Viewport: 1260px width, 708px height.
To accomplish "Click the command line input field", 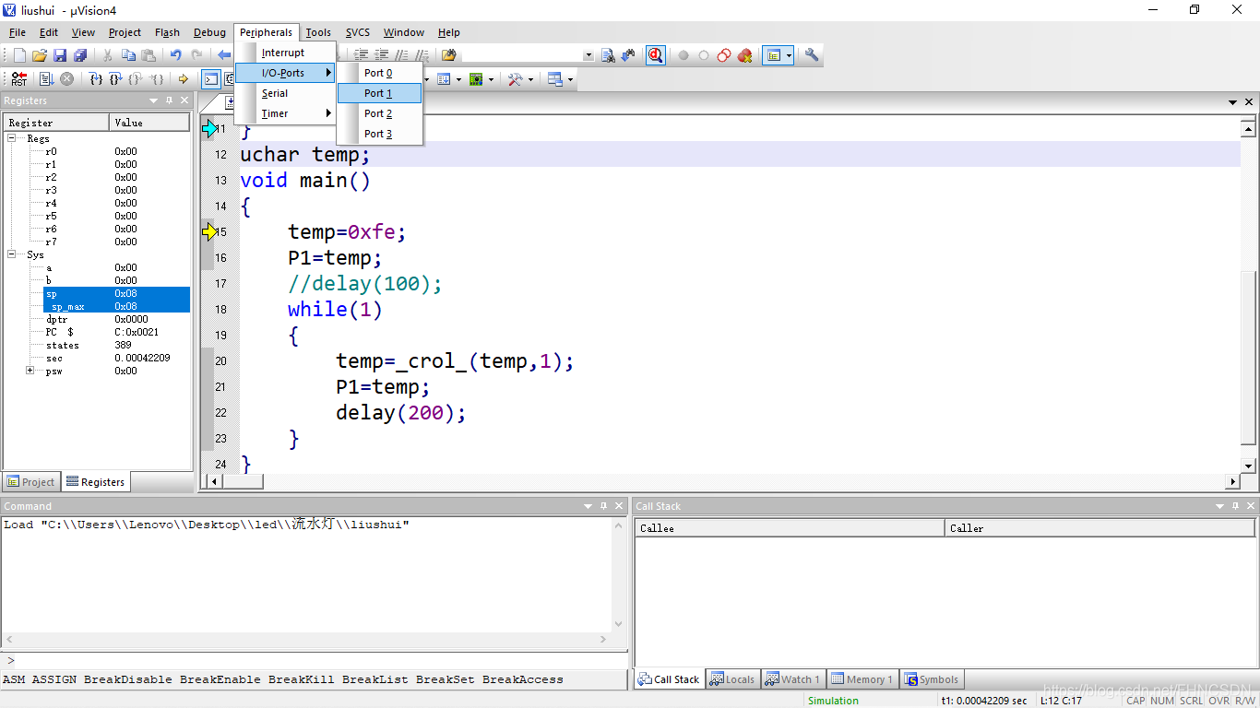I will [x=314, y=660].
